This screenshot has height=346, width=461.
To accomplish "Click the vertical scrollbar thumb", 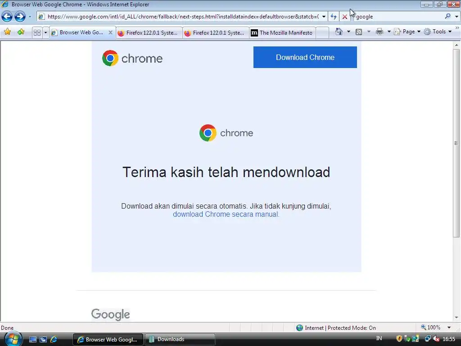I will click(x=456, y=143).
